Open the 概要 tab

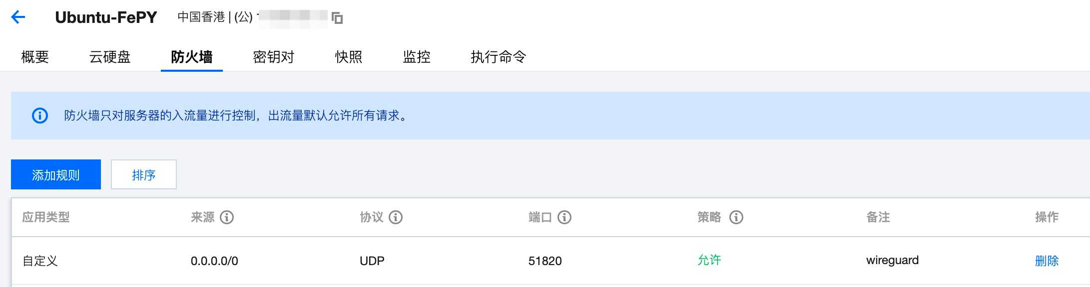point(35,57)
